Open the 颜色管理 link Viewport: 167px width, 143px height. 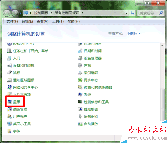pos(20,109)
